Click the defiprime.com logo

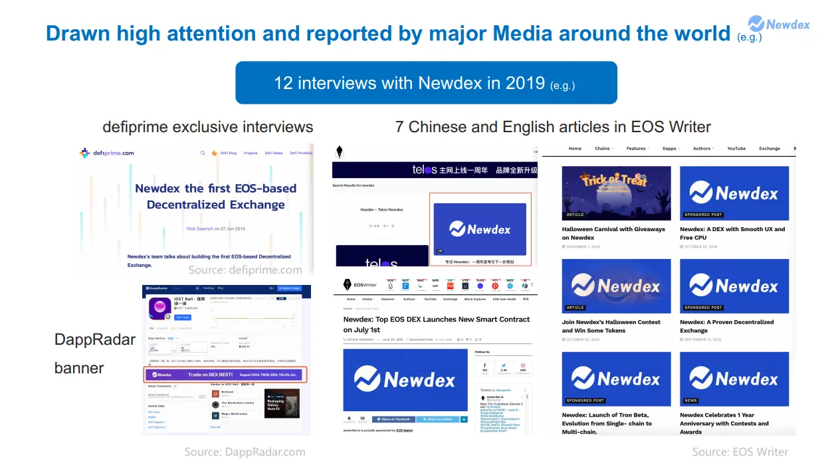point(106,153)
